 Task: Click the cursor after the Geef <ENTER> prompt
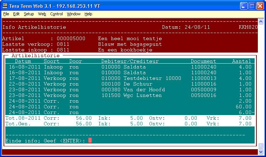point(90,141)
